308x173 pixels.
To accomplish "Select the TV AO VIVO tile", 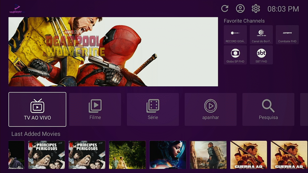I will point(37,109).
